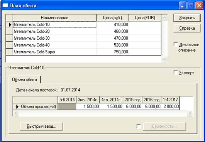Enable the Детальное описание checkbox

click(x=176, y=44)
